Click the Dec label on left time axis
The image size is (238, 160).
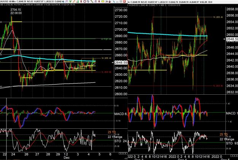(67, 158)
